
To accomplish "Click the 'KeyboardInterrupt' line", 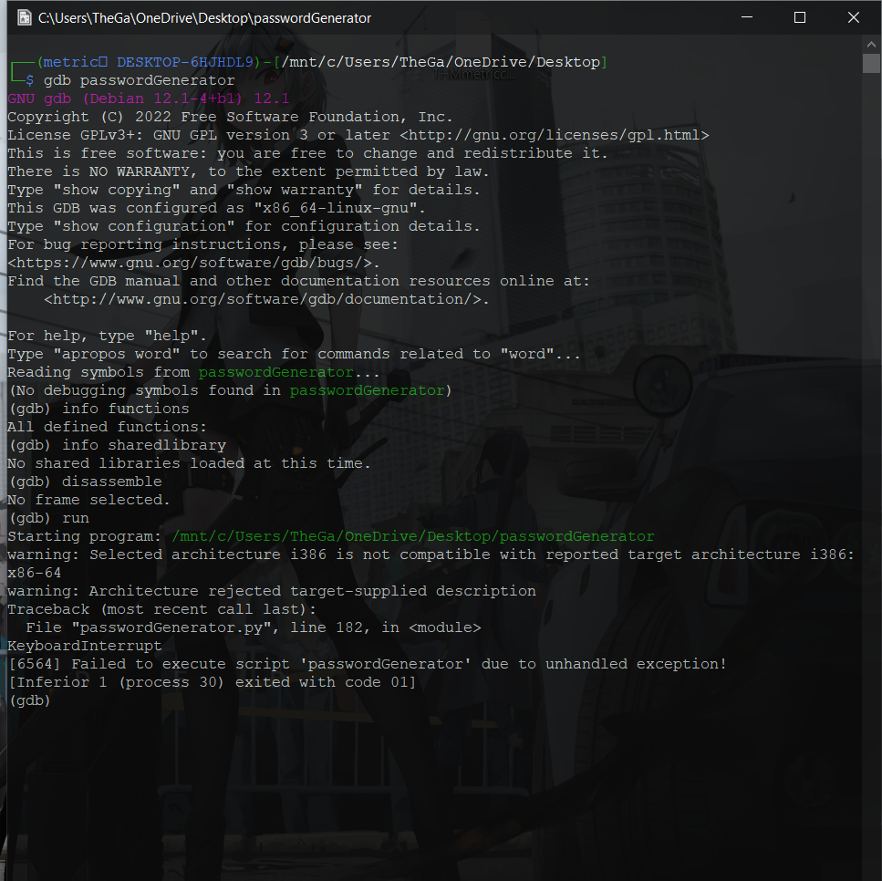I will tap(85, 646).
